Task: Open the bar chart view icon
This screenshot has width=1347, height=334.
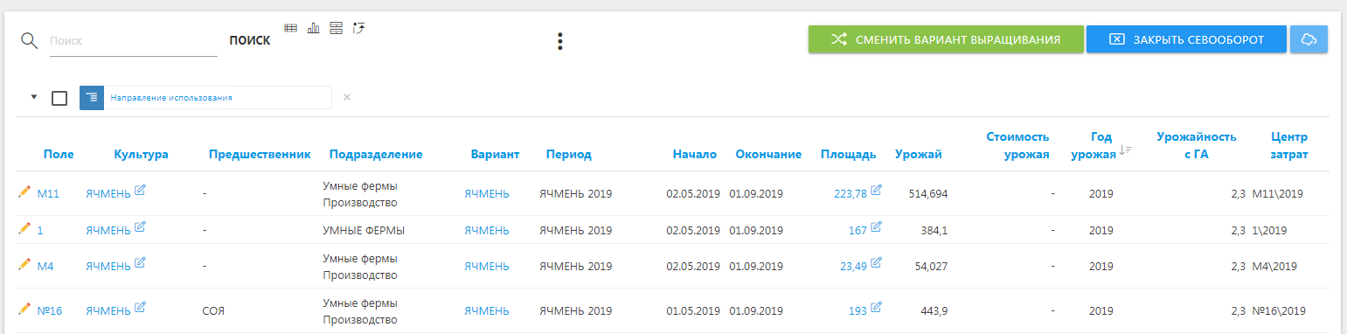Action: 314,28
